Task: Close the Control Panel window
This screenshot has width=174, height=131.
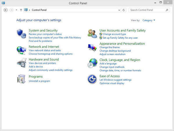Action: 168,2
